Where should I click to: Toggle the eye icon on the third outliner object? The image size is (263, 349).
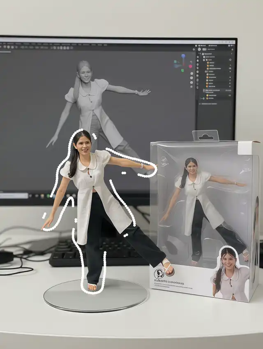point(230,68)
